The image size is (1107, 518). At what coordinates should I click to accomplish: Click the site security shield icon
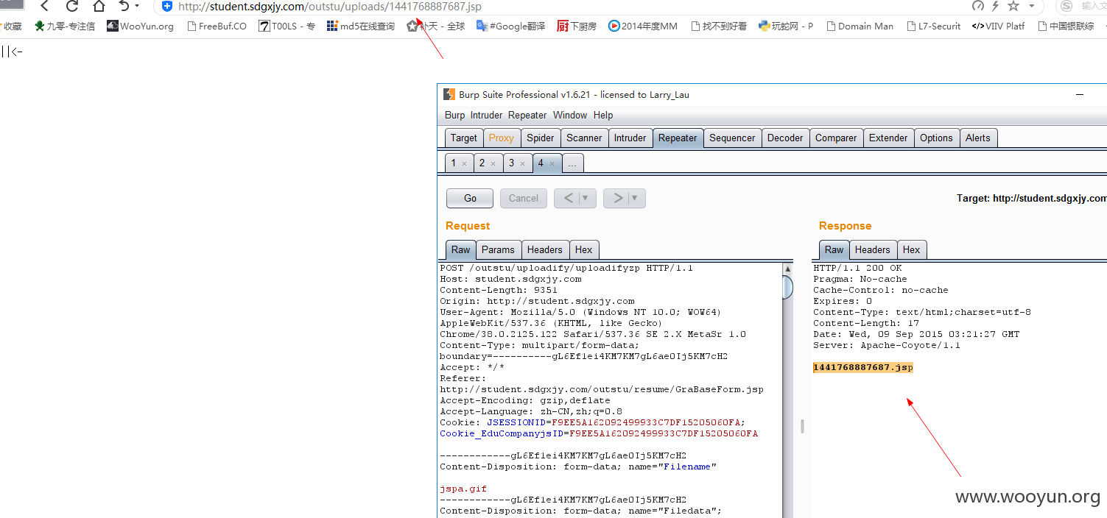tap(167, 7)
